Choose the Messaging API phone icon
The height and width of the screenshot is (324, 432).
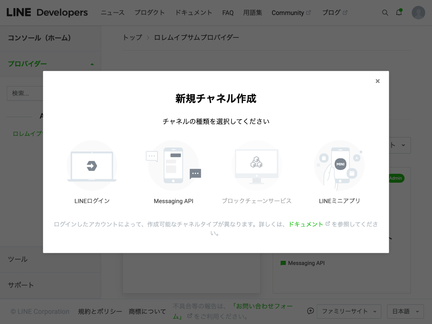[x=173, y=166]
